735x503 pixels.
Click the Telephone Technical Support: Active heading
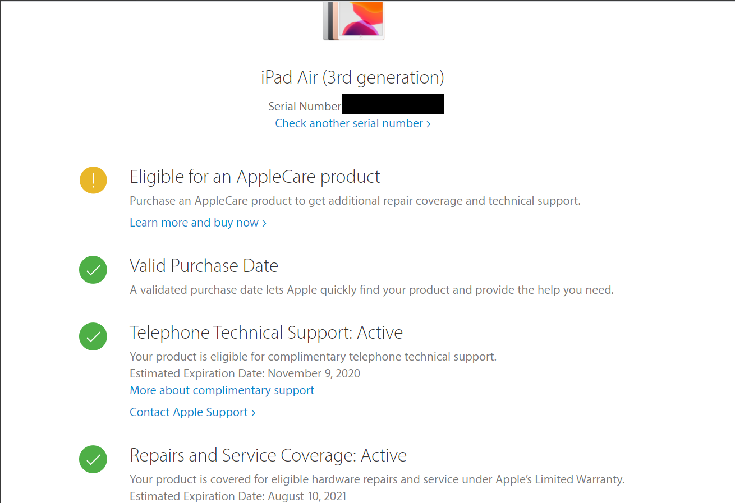pyautogui.click(x=266, y=333)
